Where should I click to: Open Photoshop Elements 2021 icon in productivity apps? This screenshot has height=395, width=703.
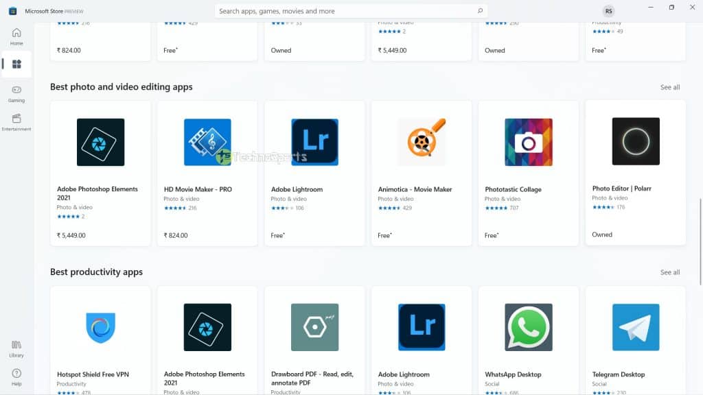click(x=207, y=327)
